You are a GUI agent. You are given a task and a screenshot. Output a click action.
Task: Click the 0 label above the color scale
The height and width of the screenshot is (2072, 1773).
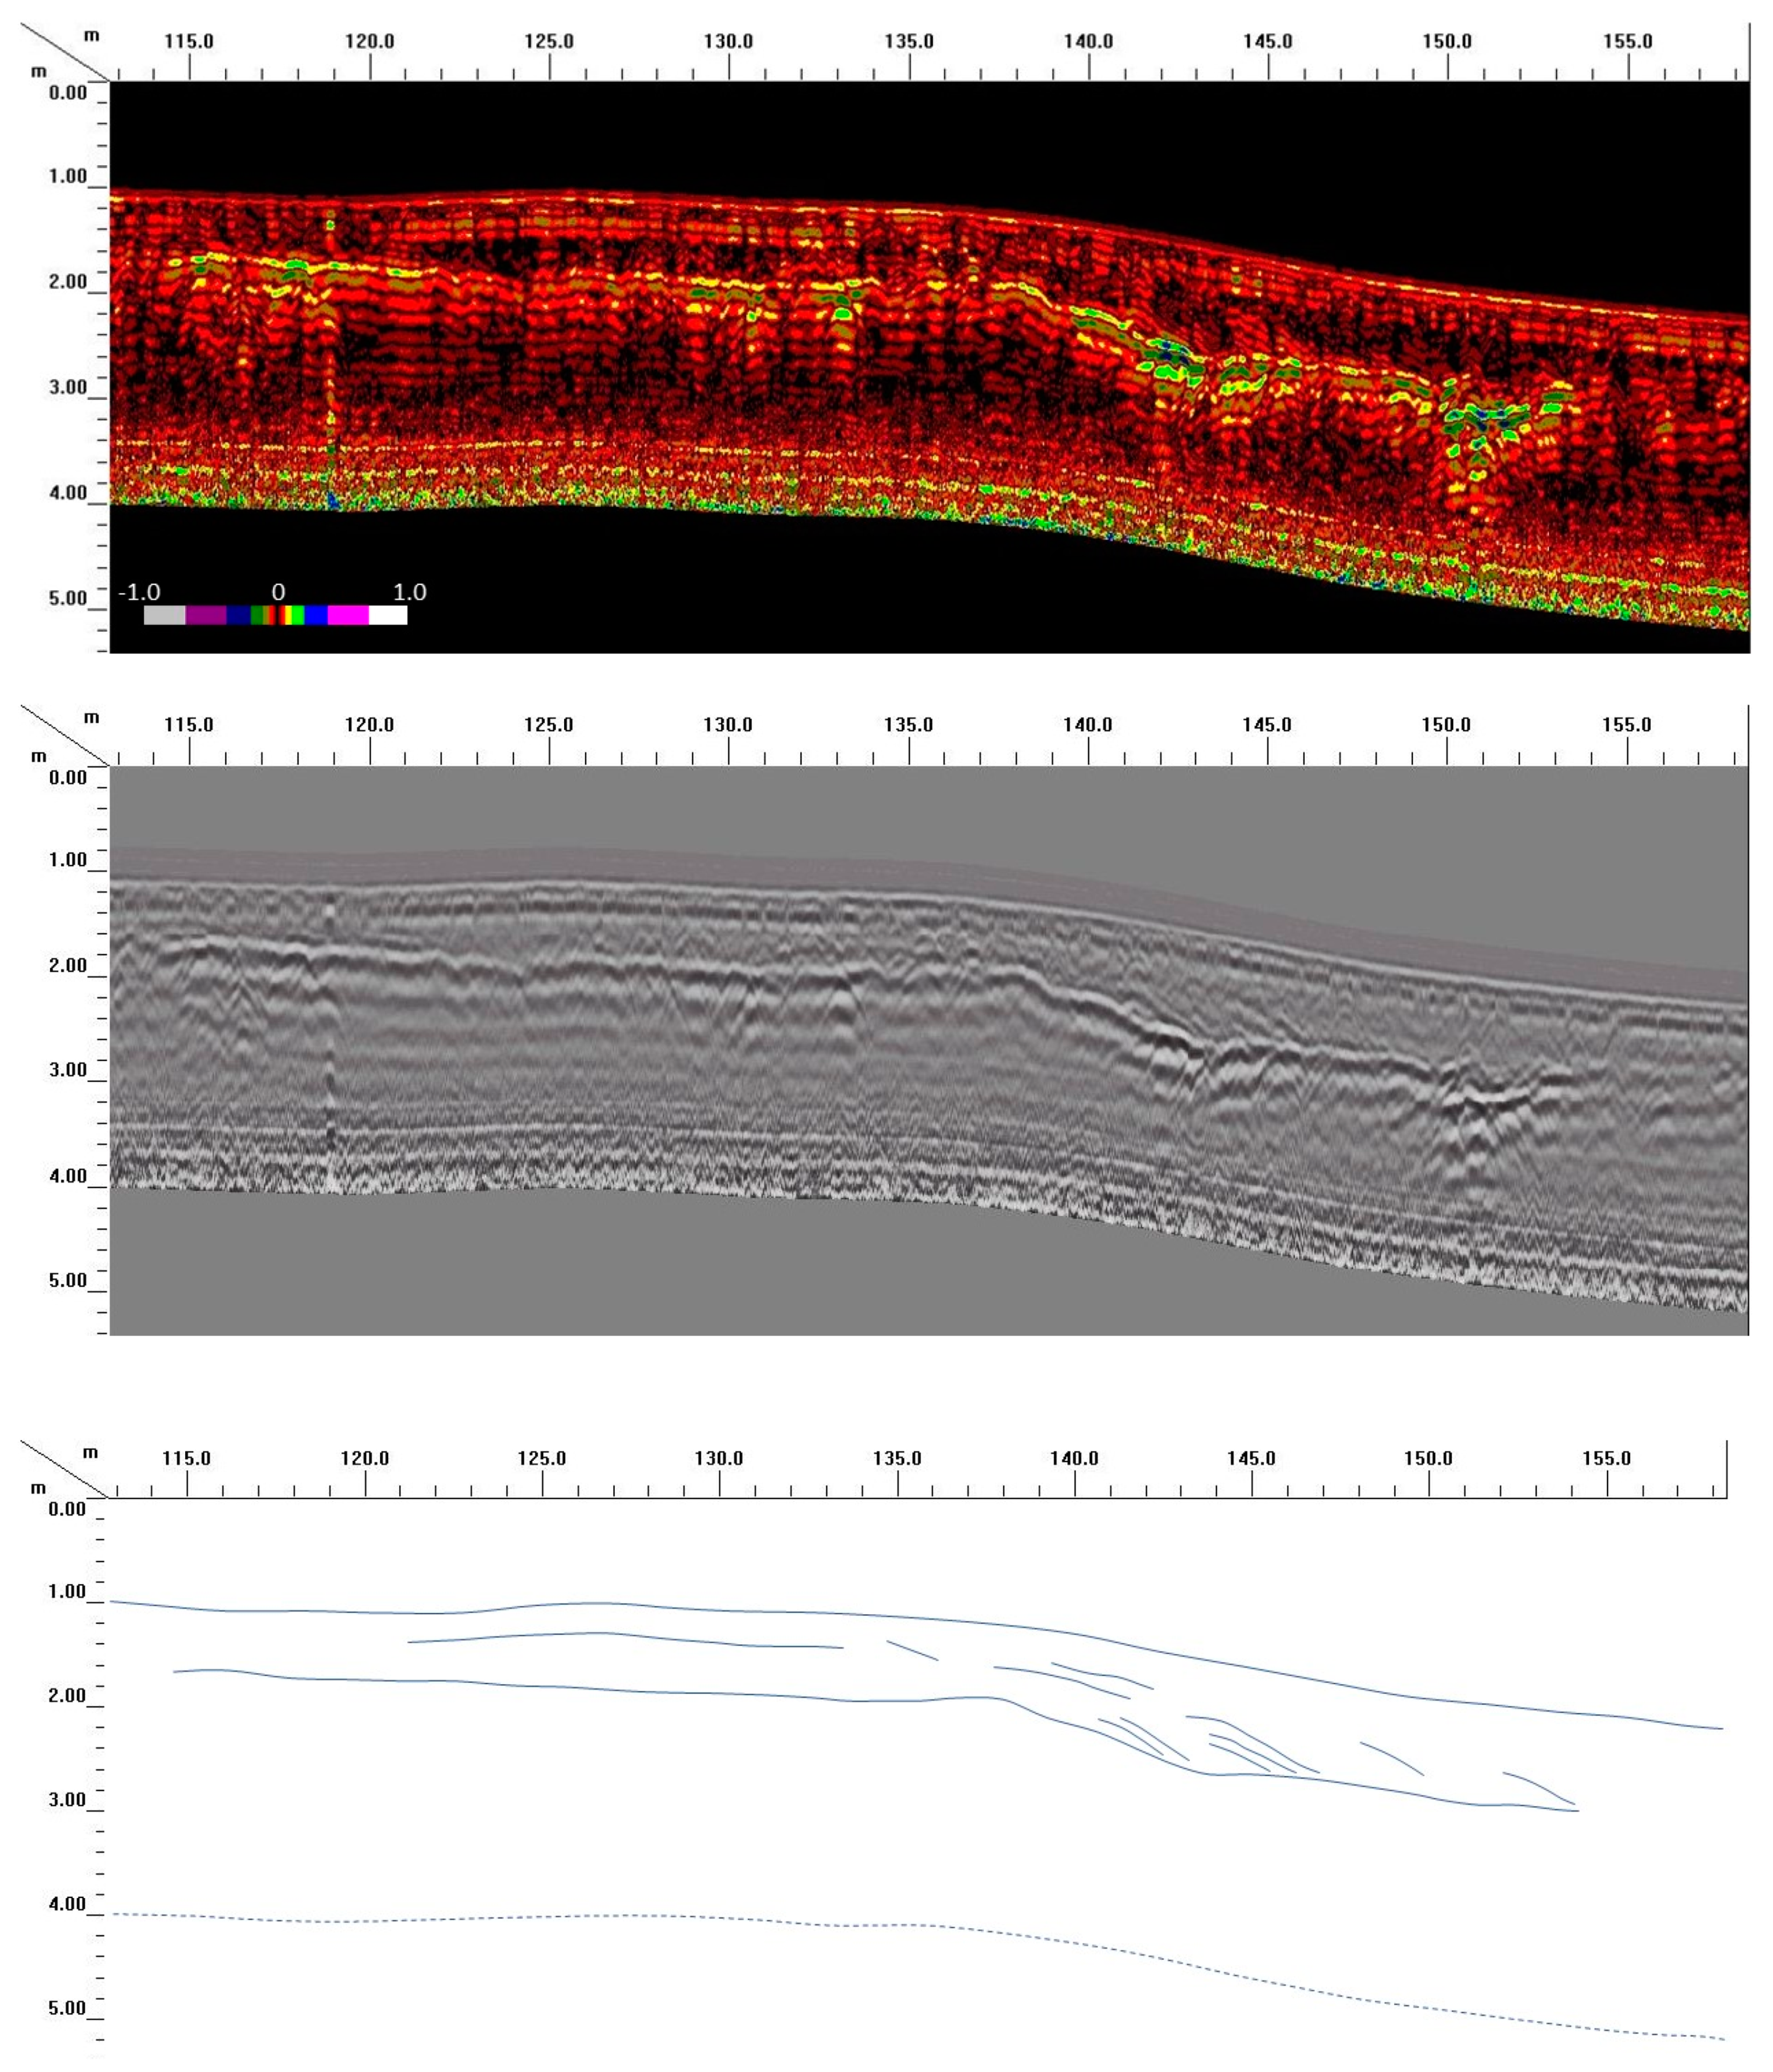278,592
